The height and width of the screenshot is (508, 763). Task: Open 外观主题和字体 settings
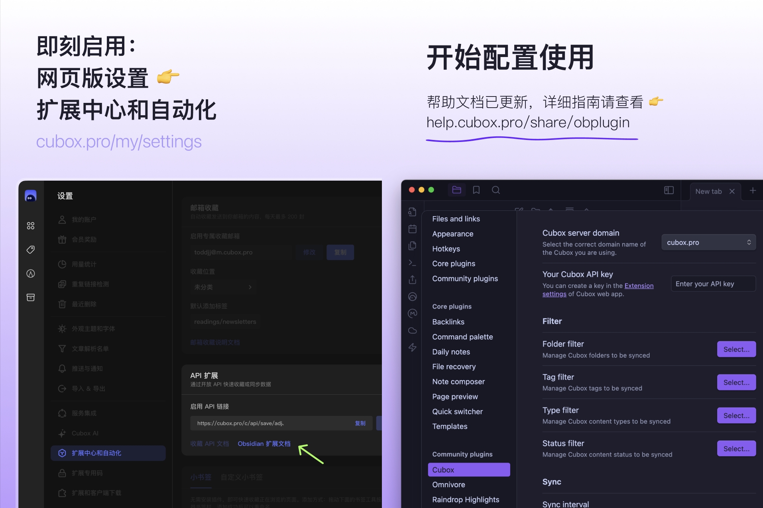108,329
